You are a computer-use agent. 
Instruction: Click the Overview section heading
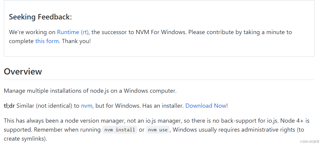coord(23,72)
